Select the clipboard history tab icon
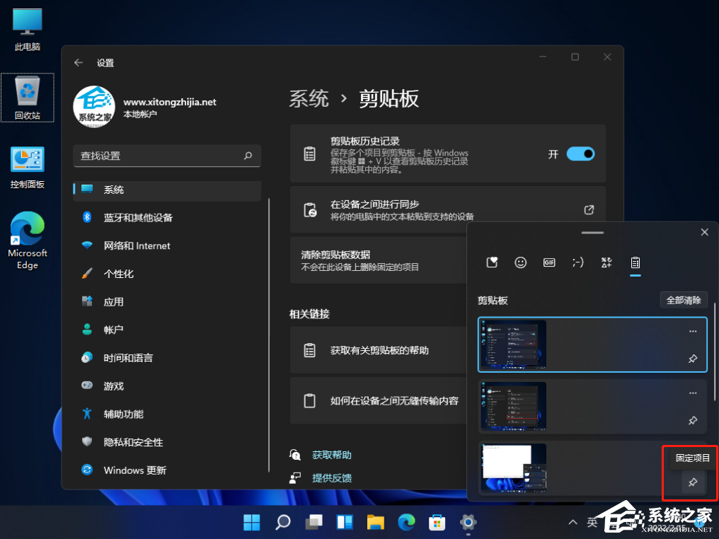The image size is (719, 539). [x=635, y=262]
